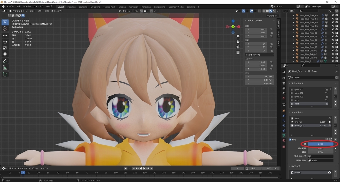
Task: Open the ツール sidebar tab
Action: click(x=279, y=34)
